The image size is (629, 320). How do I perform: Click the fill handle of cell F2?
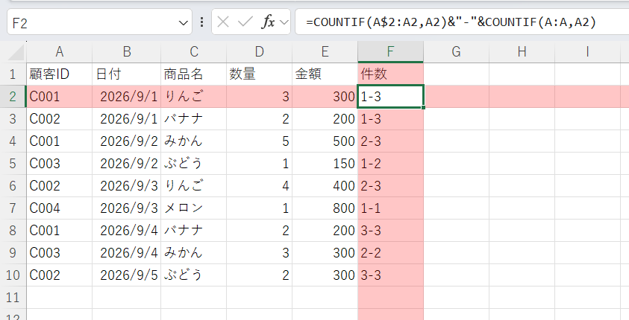point(423,107)
